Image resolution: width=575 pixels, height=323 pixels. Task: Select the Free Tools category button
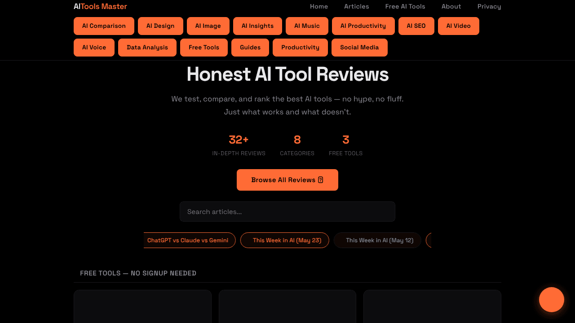(x=204, y=48)
